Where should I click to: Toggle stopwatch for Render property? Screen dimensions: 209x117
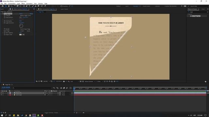5,29
